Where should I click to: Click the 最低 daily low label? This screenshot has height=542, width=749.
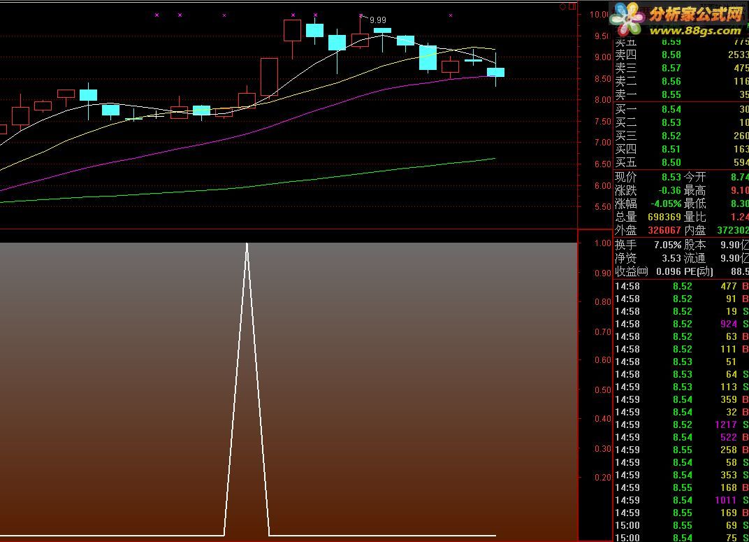695,204
